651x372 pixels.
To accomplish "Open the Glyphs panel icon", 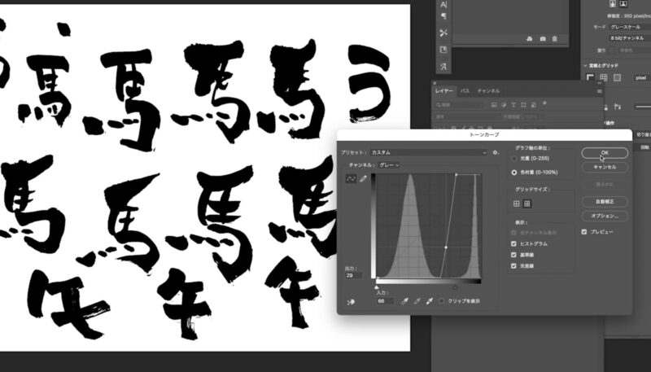I will [x=443, y=67].
